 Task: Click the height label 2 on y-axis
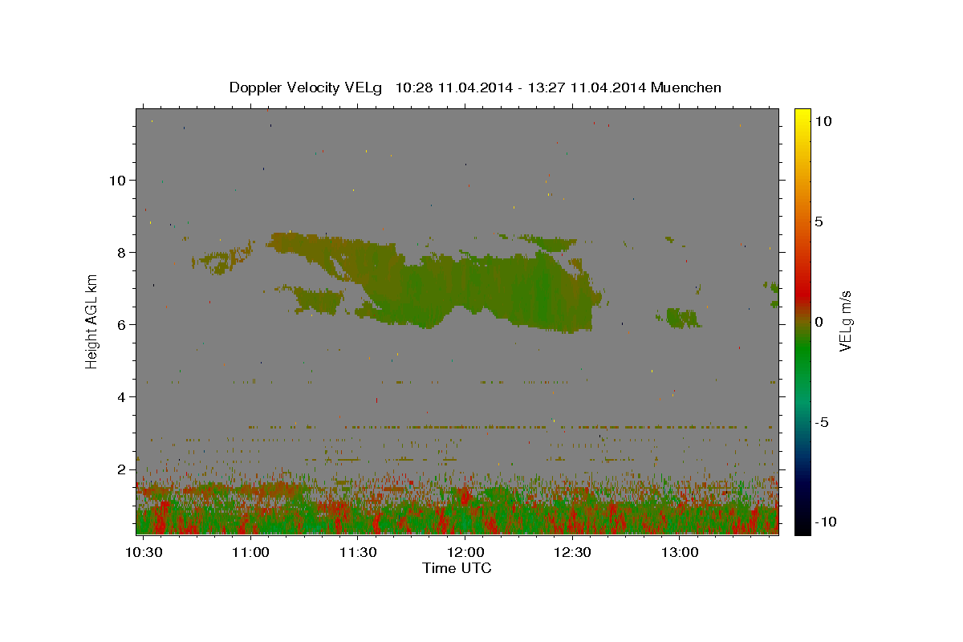tap(120, 469)
